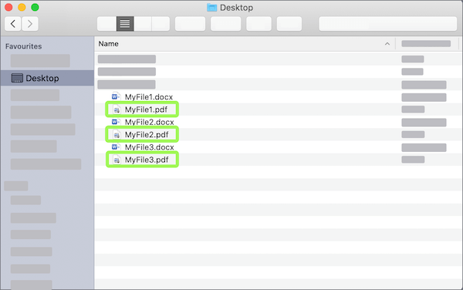This screenshot has width=463, height=290.
Task: Click the Word icon beside MyFile2.docx
Action: tap(116, 122)
